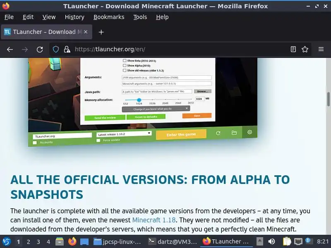Follow the Minecraft 1.18 link

[154, 220]
